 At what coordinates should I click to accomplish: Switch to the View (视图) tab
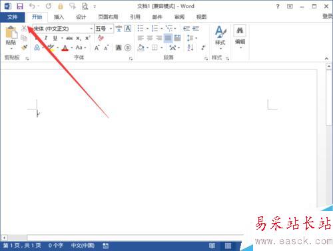[x=201, y=17]
